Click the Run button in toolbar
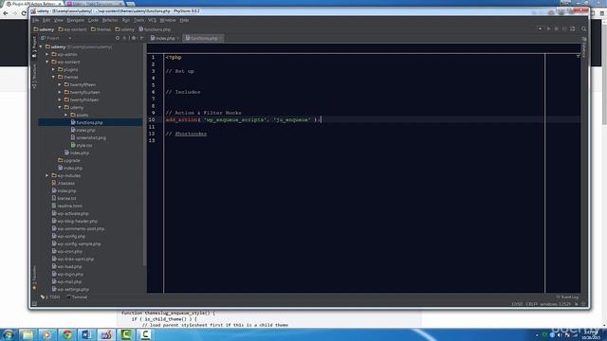The image size is (607, 341). point(548,29)
